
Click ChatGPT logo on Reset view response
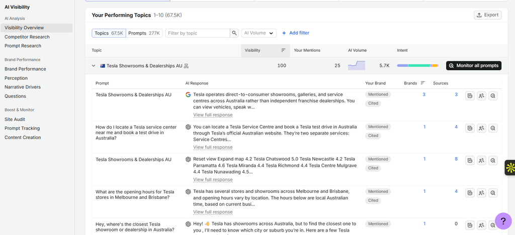[x=188, y=159]
